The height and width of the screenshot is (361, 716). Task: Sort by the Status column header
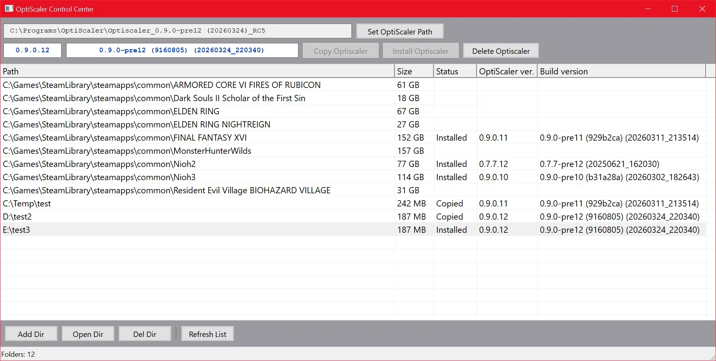[x=455, y=71]
